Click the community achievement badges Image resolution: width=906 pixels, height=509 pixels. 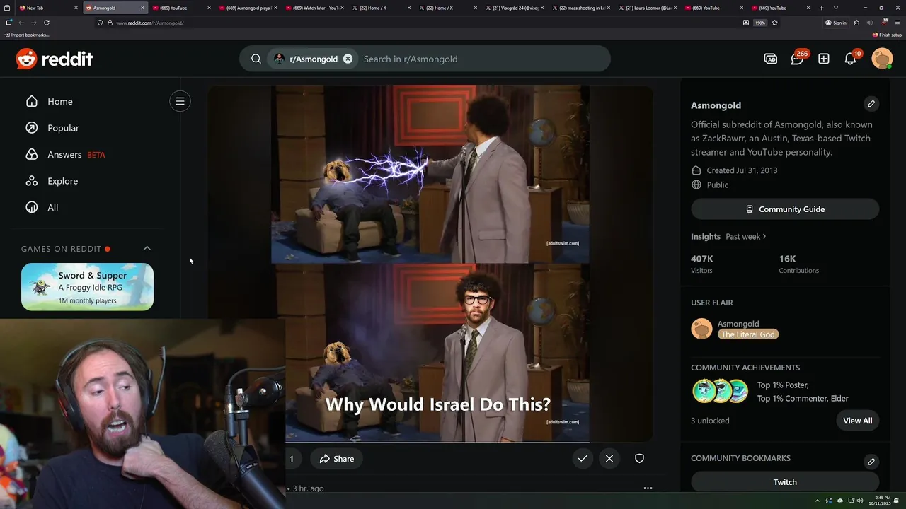coord(720,391)
